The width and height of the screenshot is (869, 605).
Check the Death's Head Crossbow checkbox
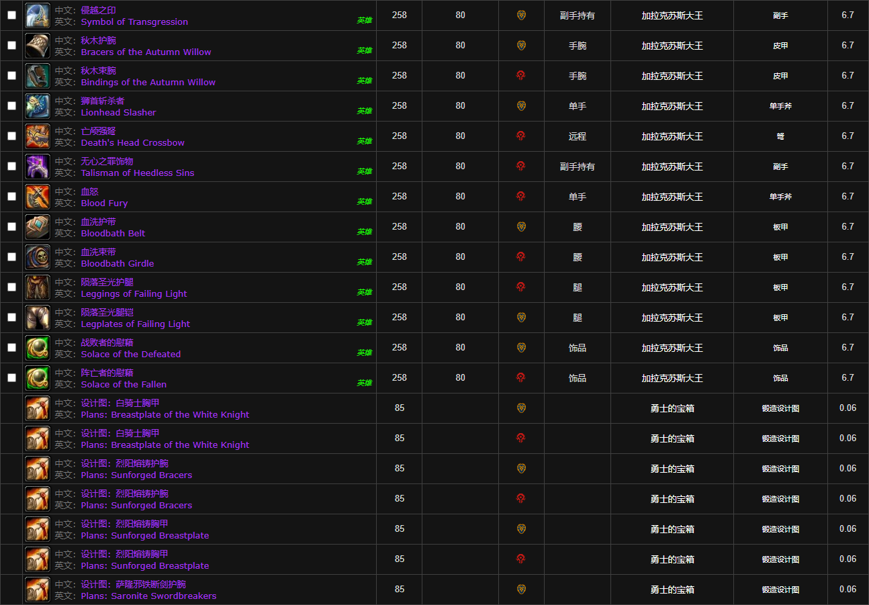pos(11,136)
